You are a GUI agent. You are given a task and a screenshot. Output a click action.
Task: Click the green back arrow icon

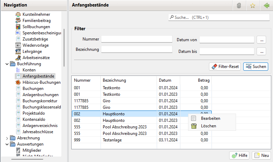click(x=266, y=5)
